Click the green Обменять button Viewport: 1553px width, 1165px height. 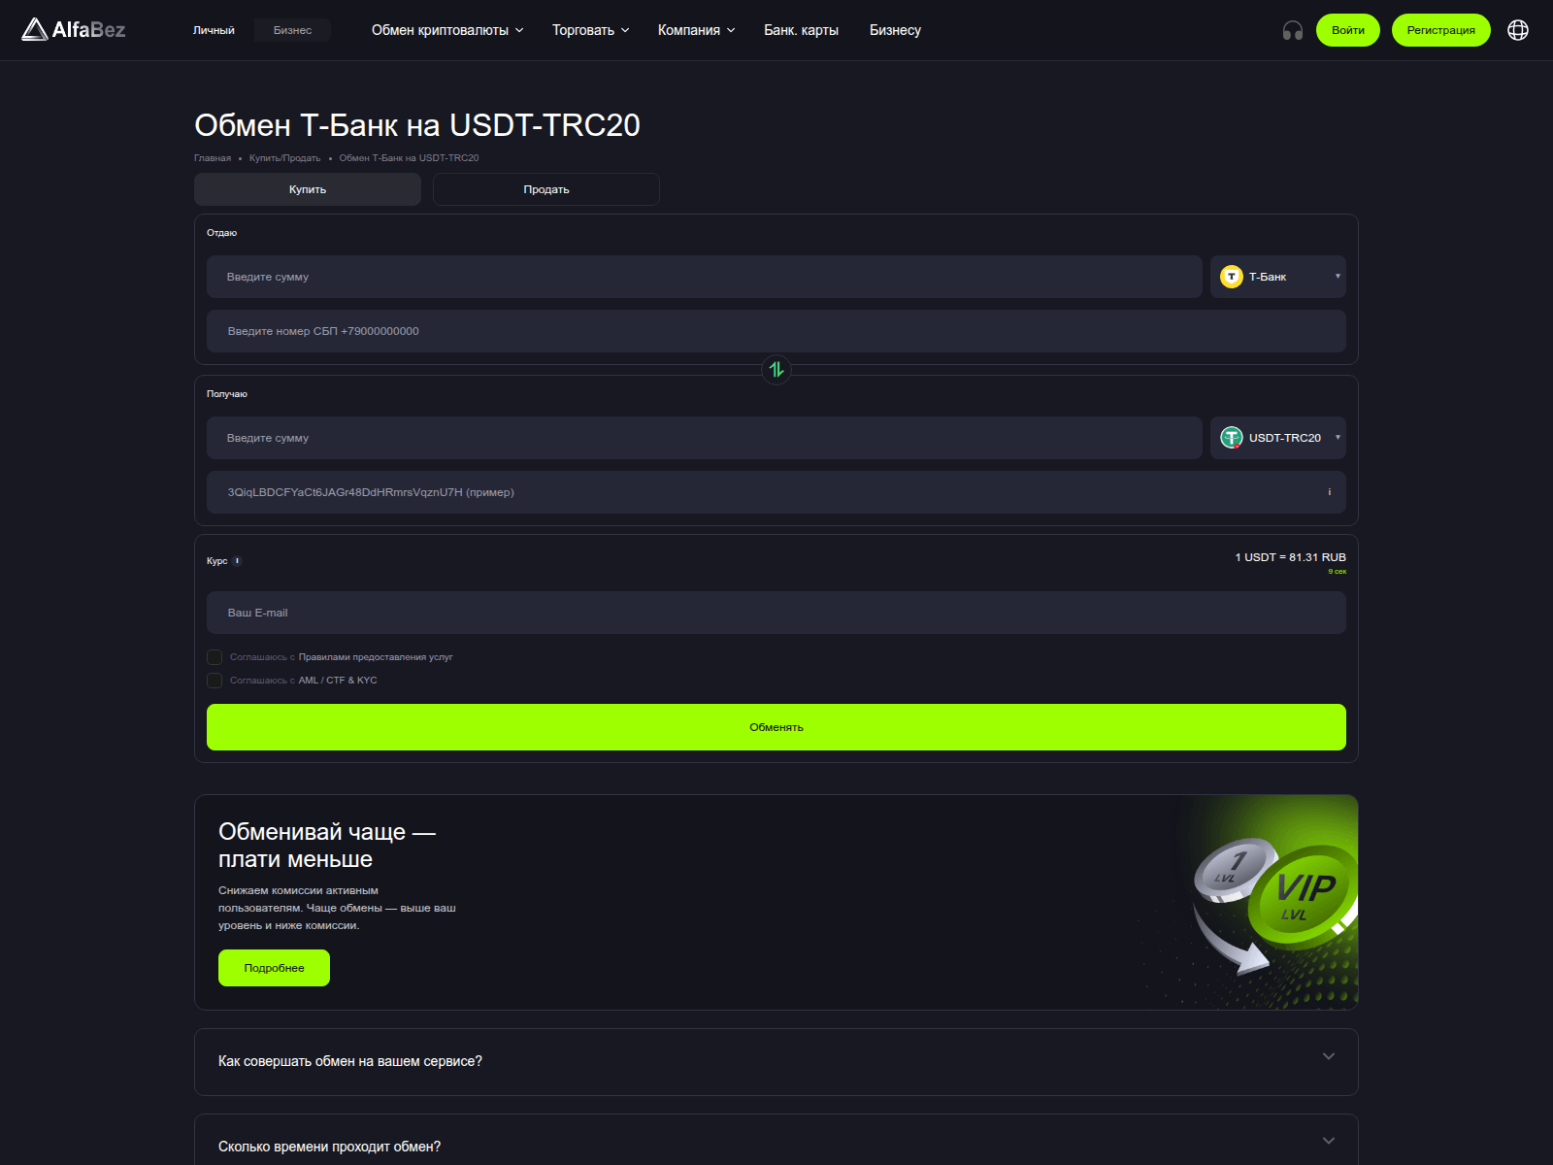[776, 727]
